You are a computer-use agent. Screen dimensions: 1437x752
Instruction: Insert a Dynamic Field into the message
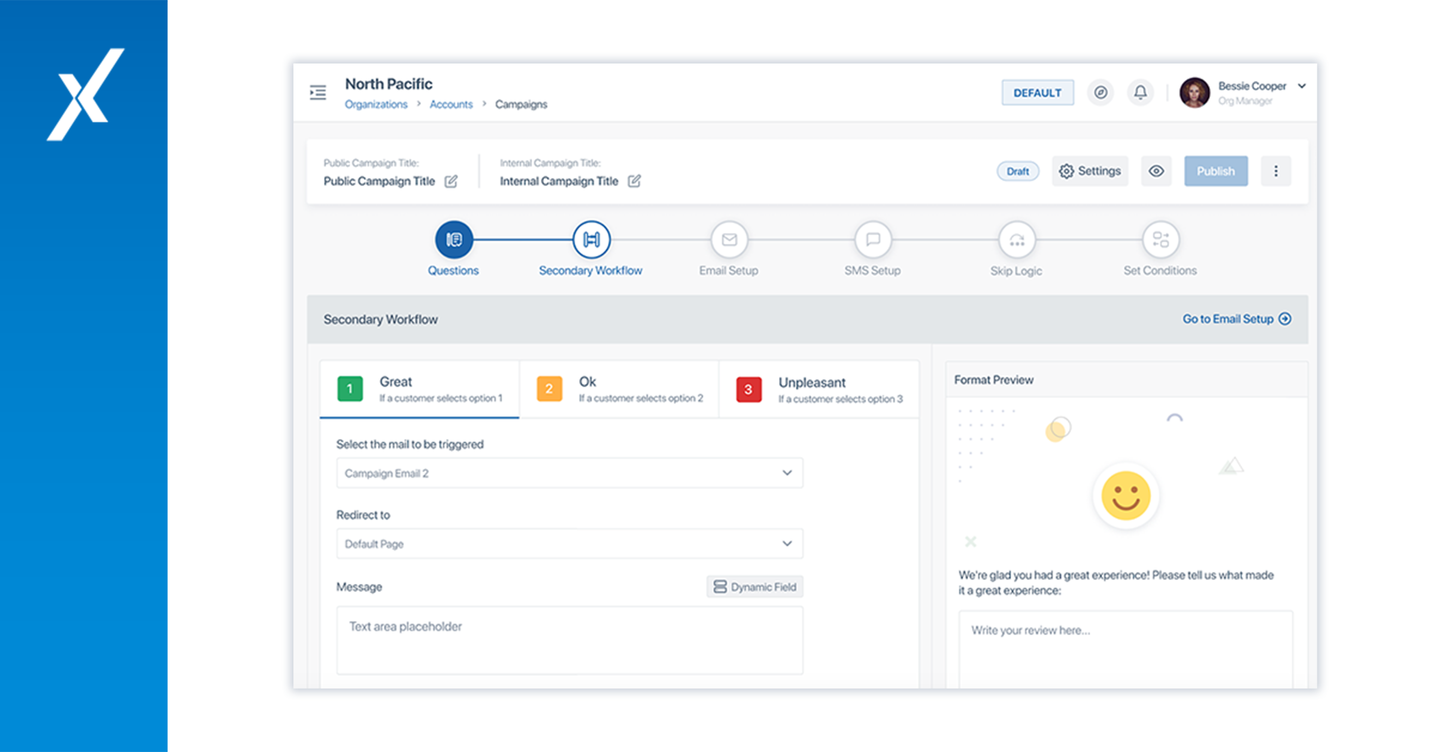pos(754,587)
